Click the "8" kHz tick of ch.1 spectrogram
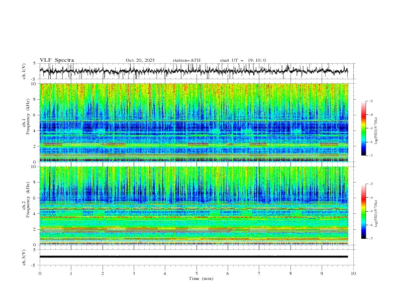 coord(35,99)
